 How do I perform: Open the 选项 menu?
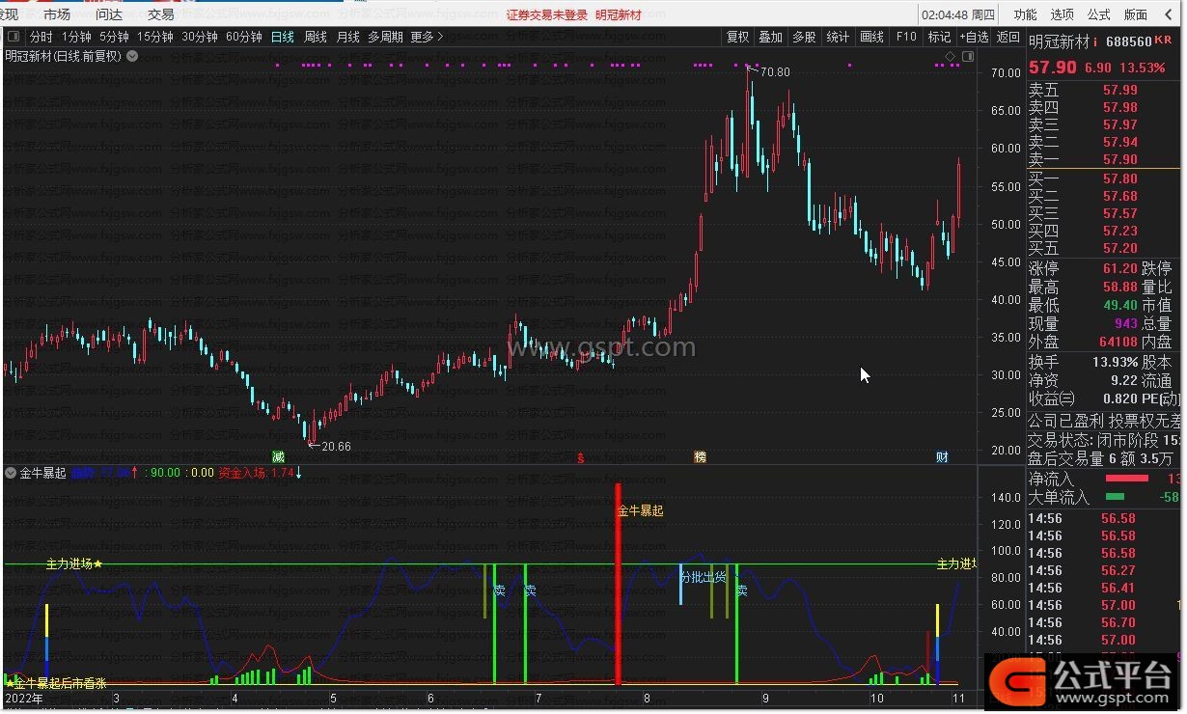1062,14
